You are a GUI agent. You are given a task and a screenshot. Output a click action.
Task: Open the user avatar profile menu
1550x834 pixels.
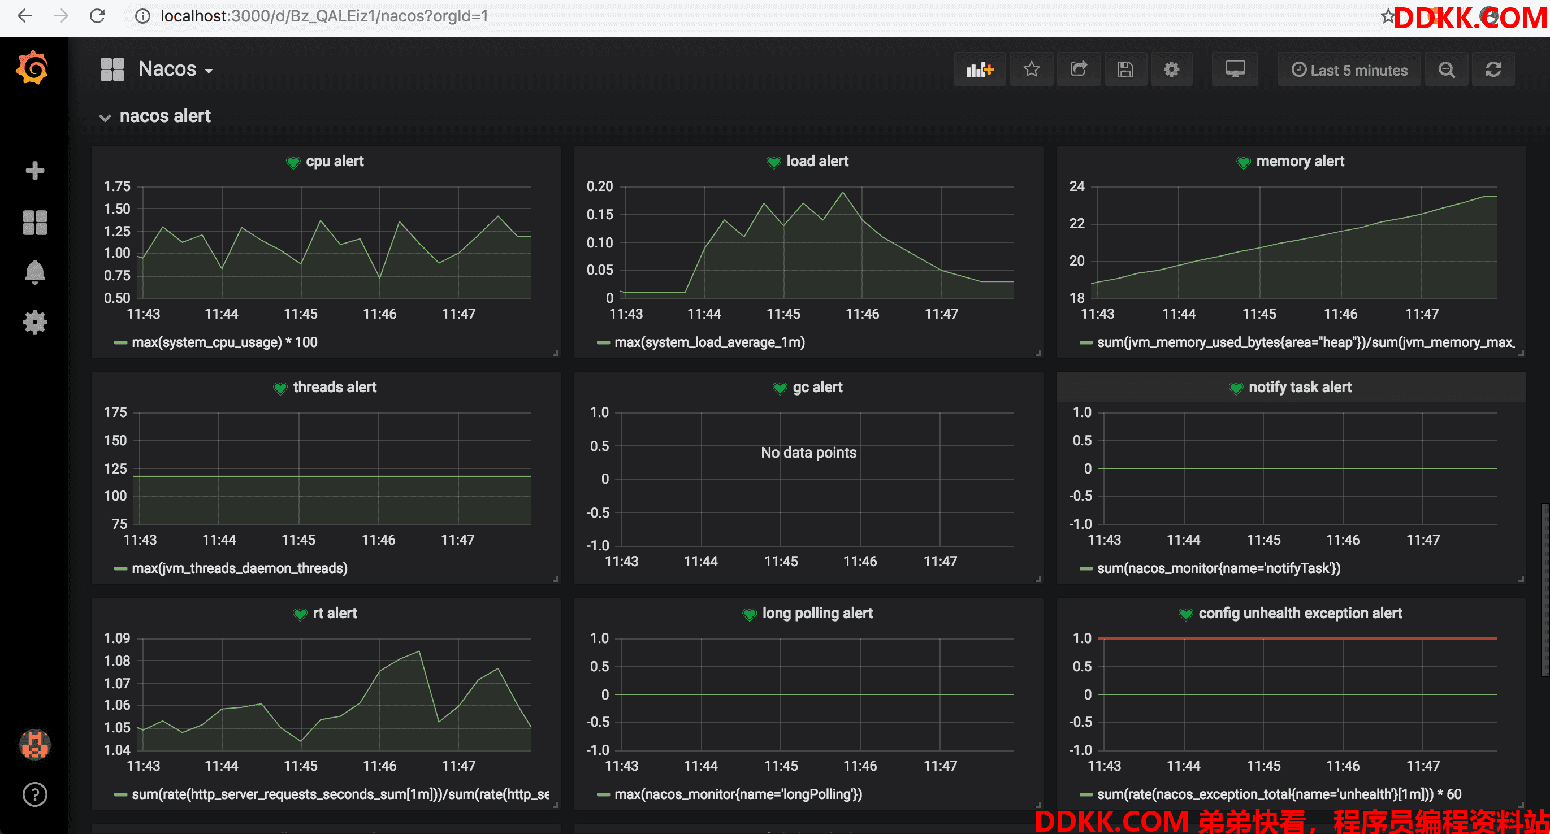click(x=35, y=744)
